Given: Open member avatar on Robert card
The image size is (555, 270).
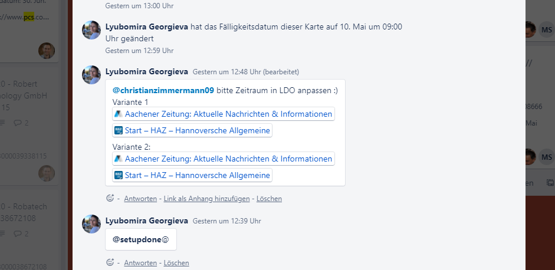Looking at the screenshot, I should click(47, 173).
